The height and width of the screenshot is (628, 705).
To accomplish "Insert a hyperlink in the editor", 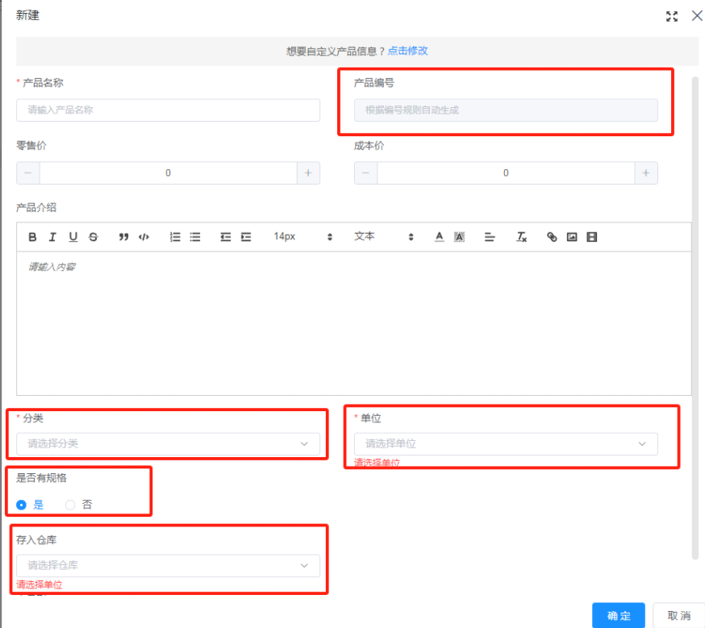I will tap(552, 237).
